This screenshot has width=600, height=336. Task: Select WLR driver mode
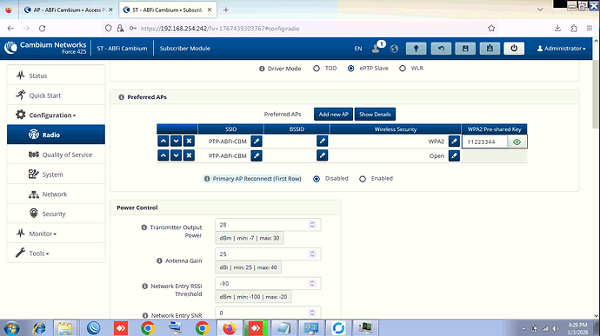click(x=403, y=69)
